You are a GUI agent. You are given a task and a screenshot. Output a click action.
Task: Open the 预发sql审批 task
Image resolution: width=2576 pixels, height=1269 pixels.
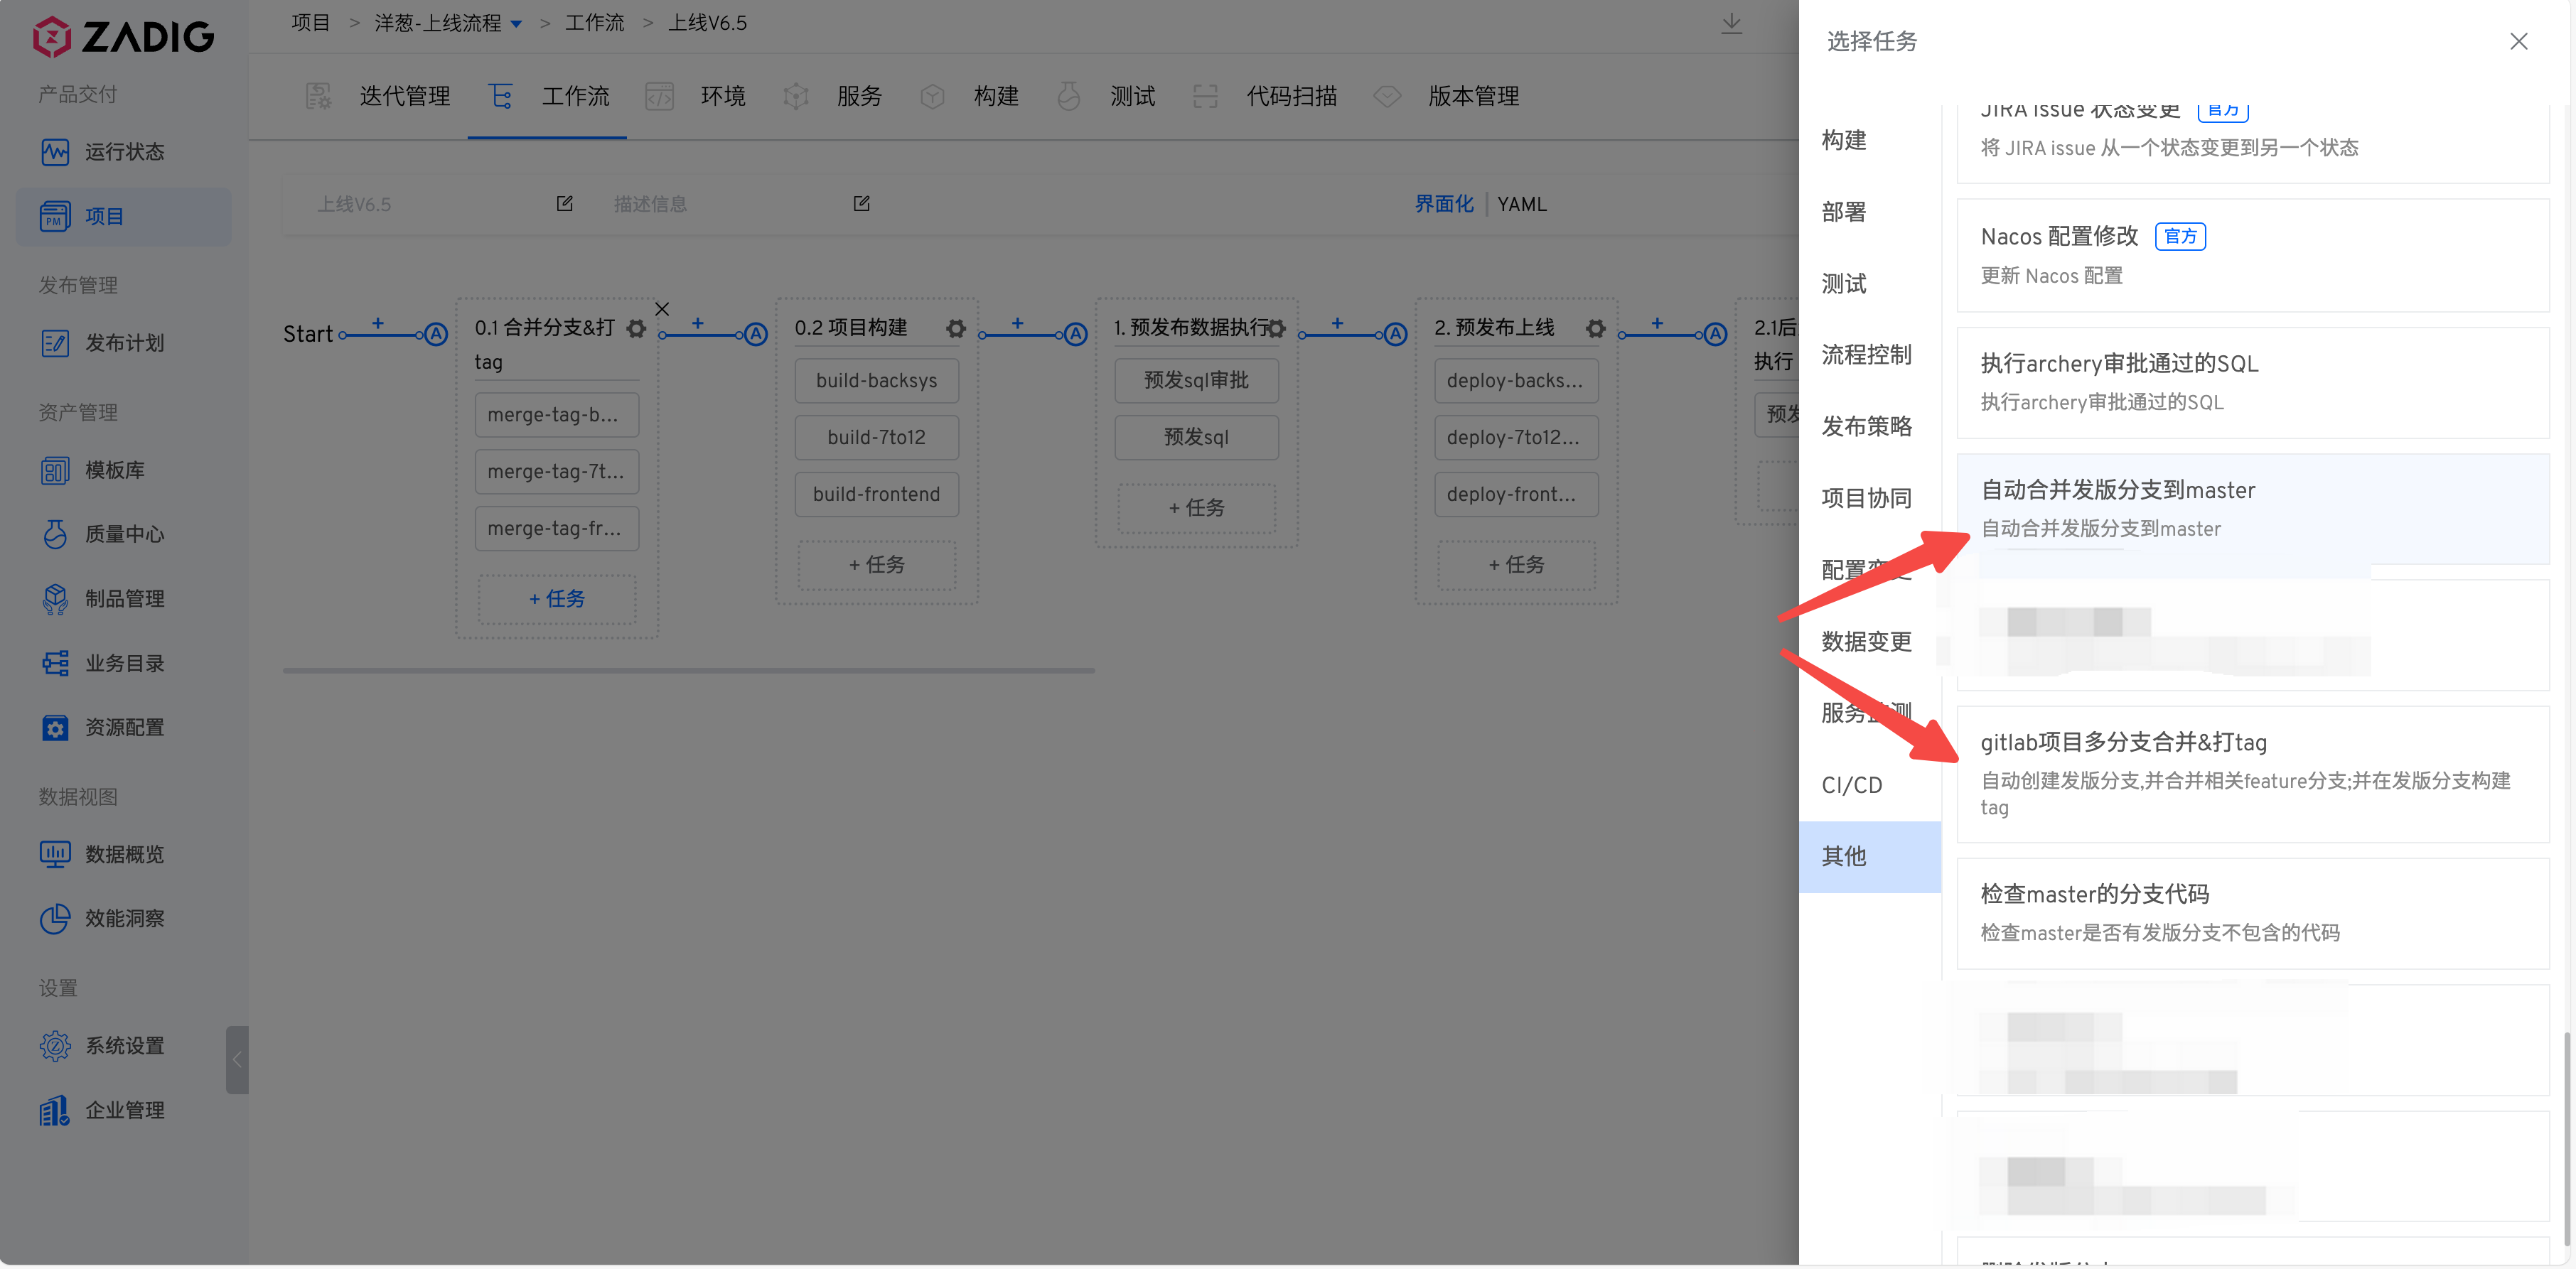(x=1196, y=381)
